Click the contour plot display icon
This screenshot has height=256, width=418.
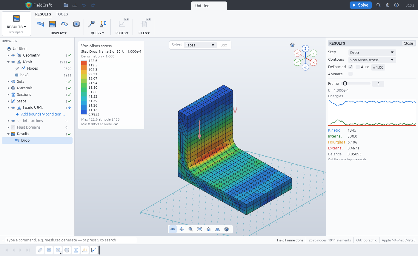click(53, 24)
